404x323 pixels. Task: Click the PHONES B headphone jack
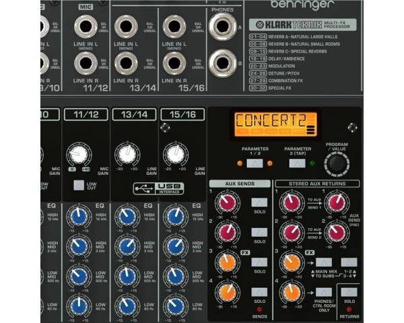pos(223,63)
